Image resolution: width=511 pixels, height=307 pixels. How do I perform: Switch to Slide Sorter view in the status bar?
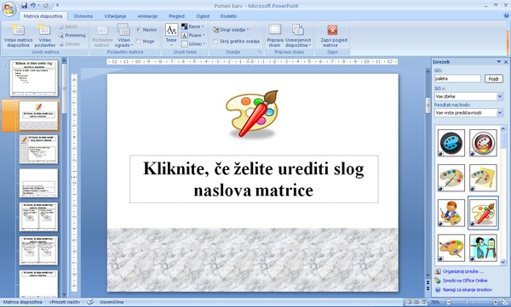[x=416, y=302]
